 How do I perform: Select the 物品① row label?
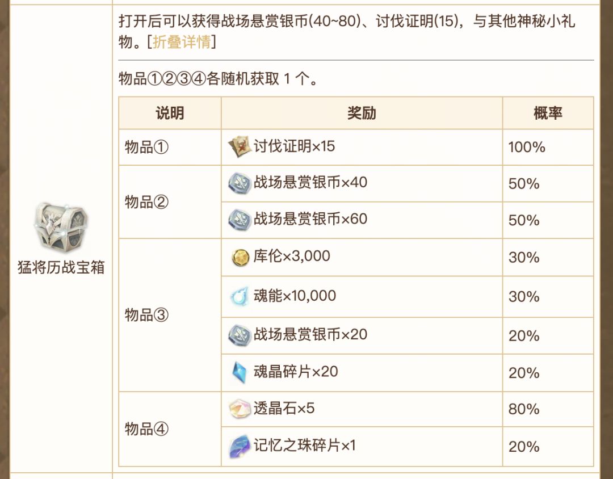[146, 148]
